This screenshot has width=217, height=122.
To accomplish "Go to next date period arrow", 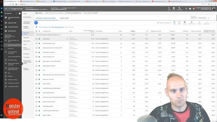I will click(214, 18).
